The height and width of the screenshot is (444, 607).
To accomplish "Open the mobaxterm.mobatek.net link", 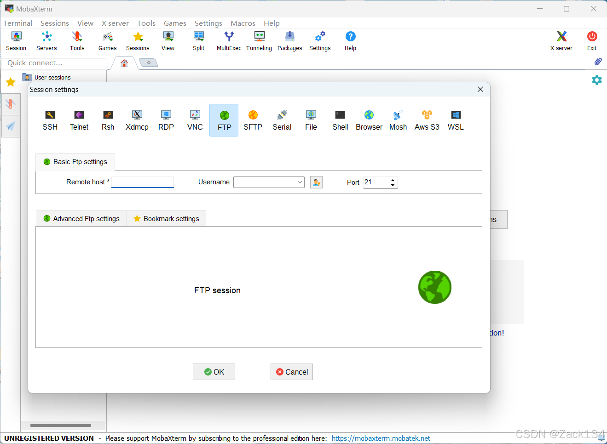I will click(381, 438).
